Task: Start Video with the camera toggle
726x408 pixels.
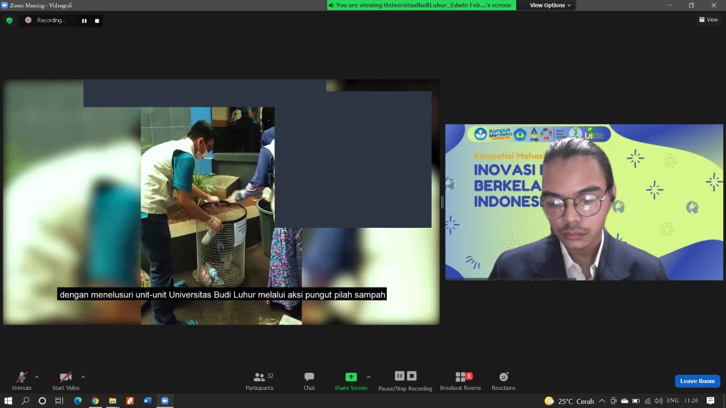Action: pos(66,381)
